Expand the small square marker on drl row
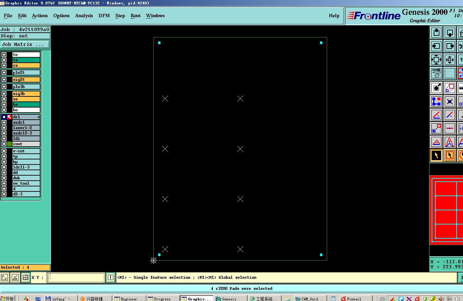This screenshot has height=301, width=463. point(38,117)
